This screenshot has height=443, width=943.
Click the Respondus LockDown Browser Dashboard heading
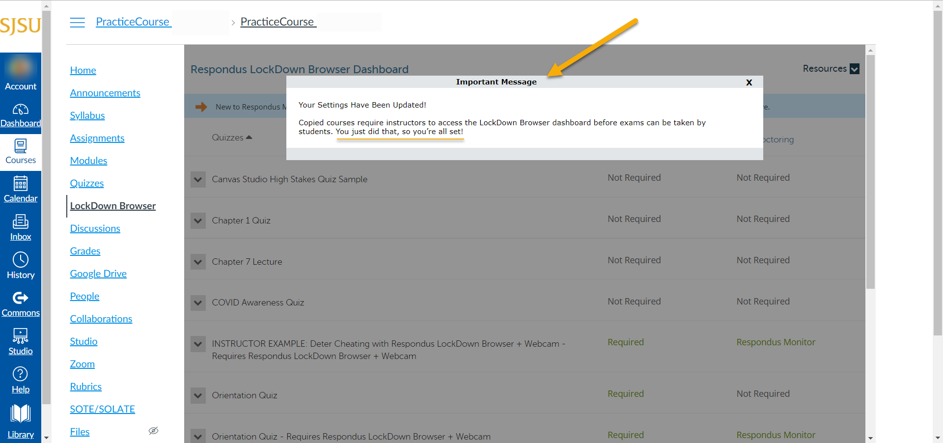[x=300, y=69]
